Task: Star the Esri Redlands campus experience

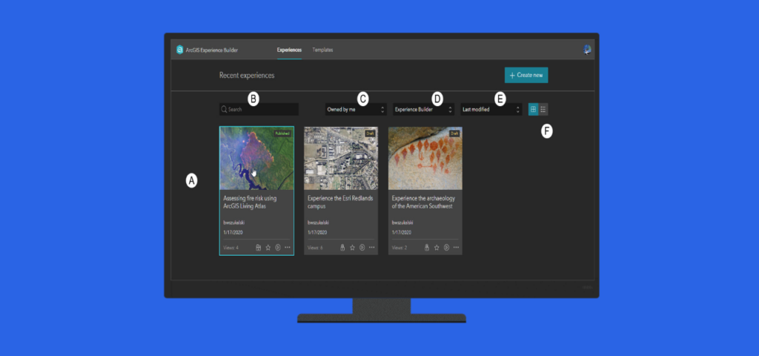Action: coord(352,248)
